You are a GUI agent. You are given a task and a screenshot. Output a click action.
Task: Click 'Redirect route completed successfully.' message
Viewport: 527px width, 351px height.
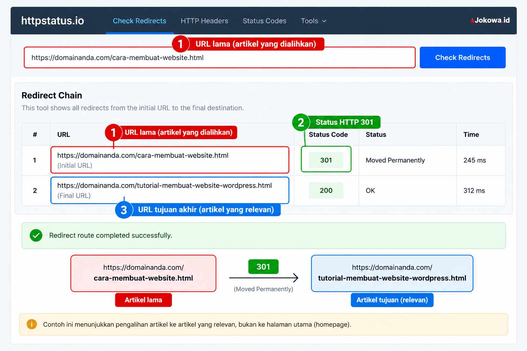pyautogui.click(x=110, y=235)
